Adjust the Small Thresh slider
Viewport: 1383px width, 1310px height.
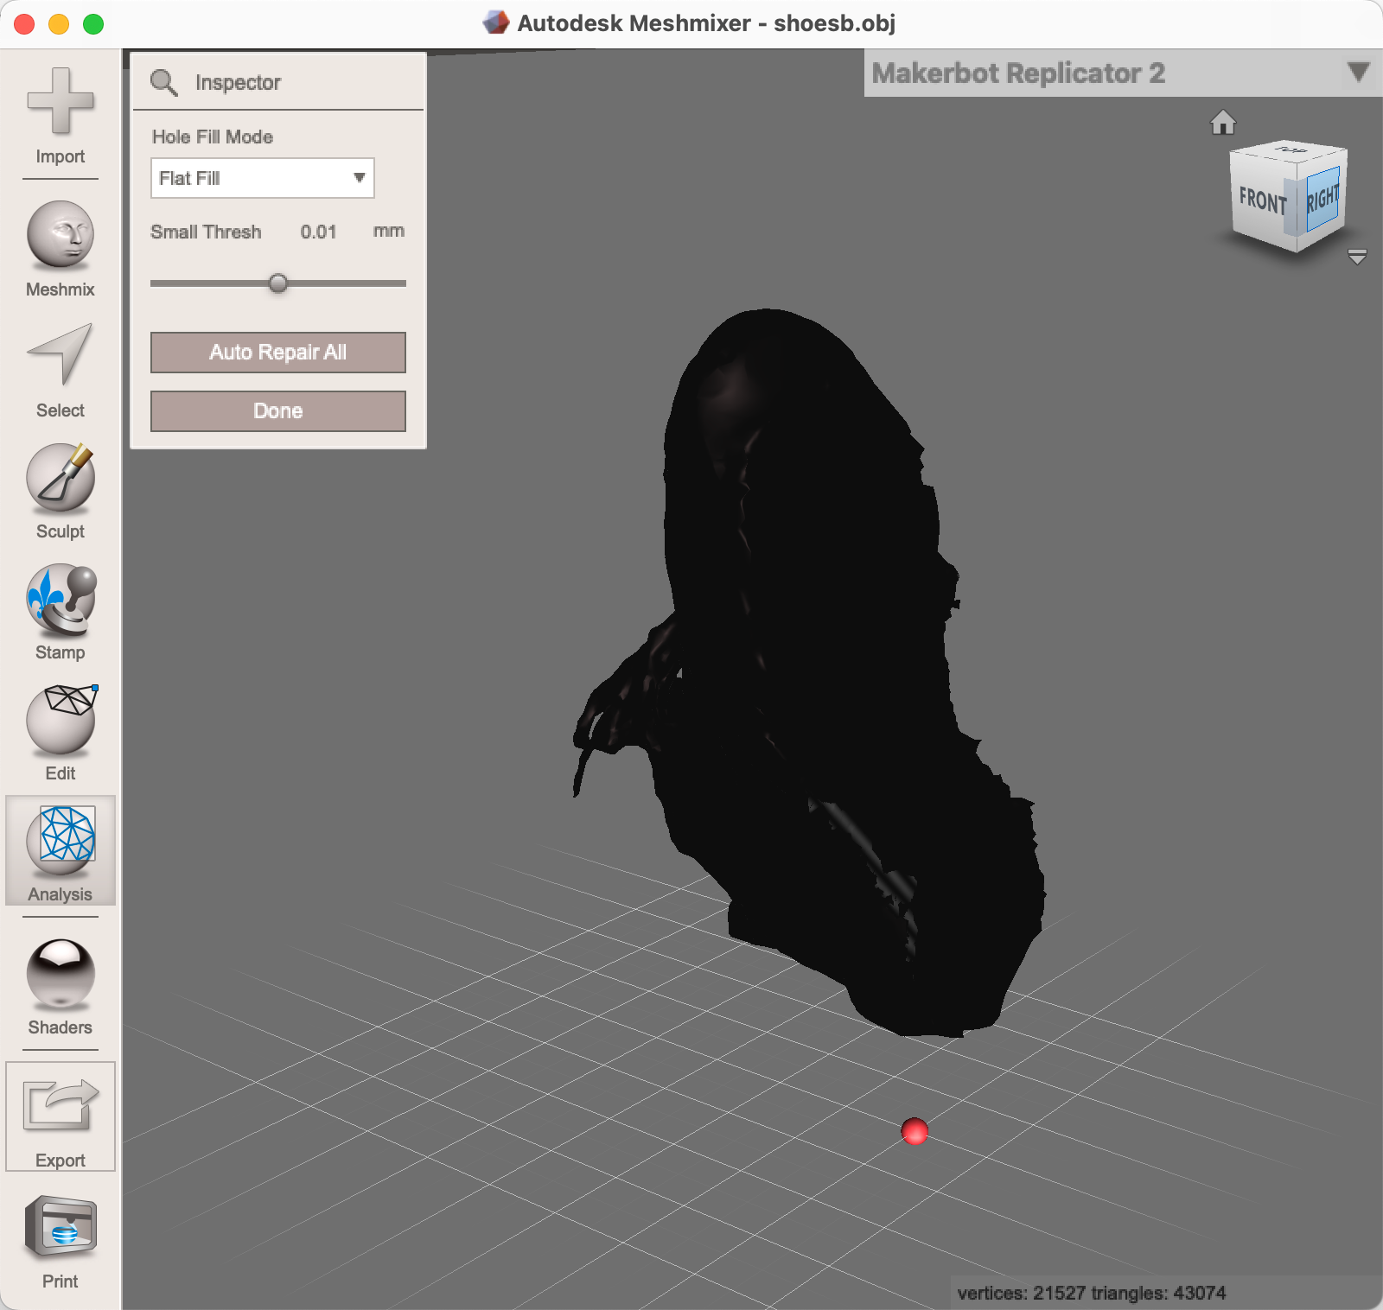tap(277, 283)
